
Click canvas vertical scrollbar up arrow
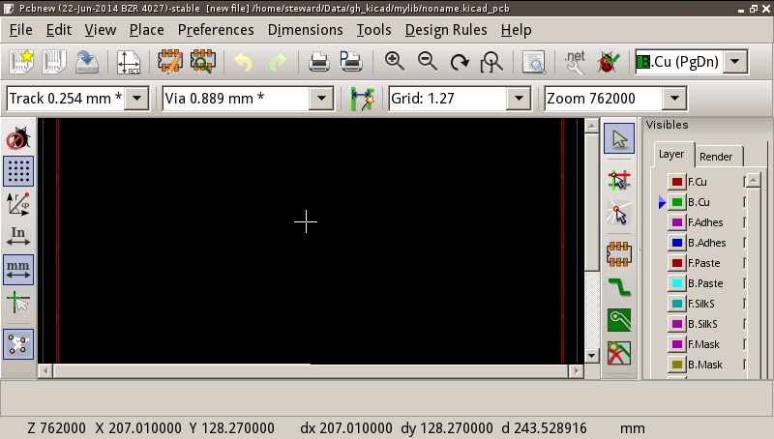coord(591,127)
